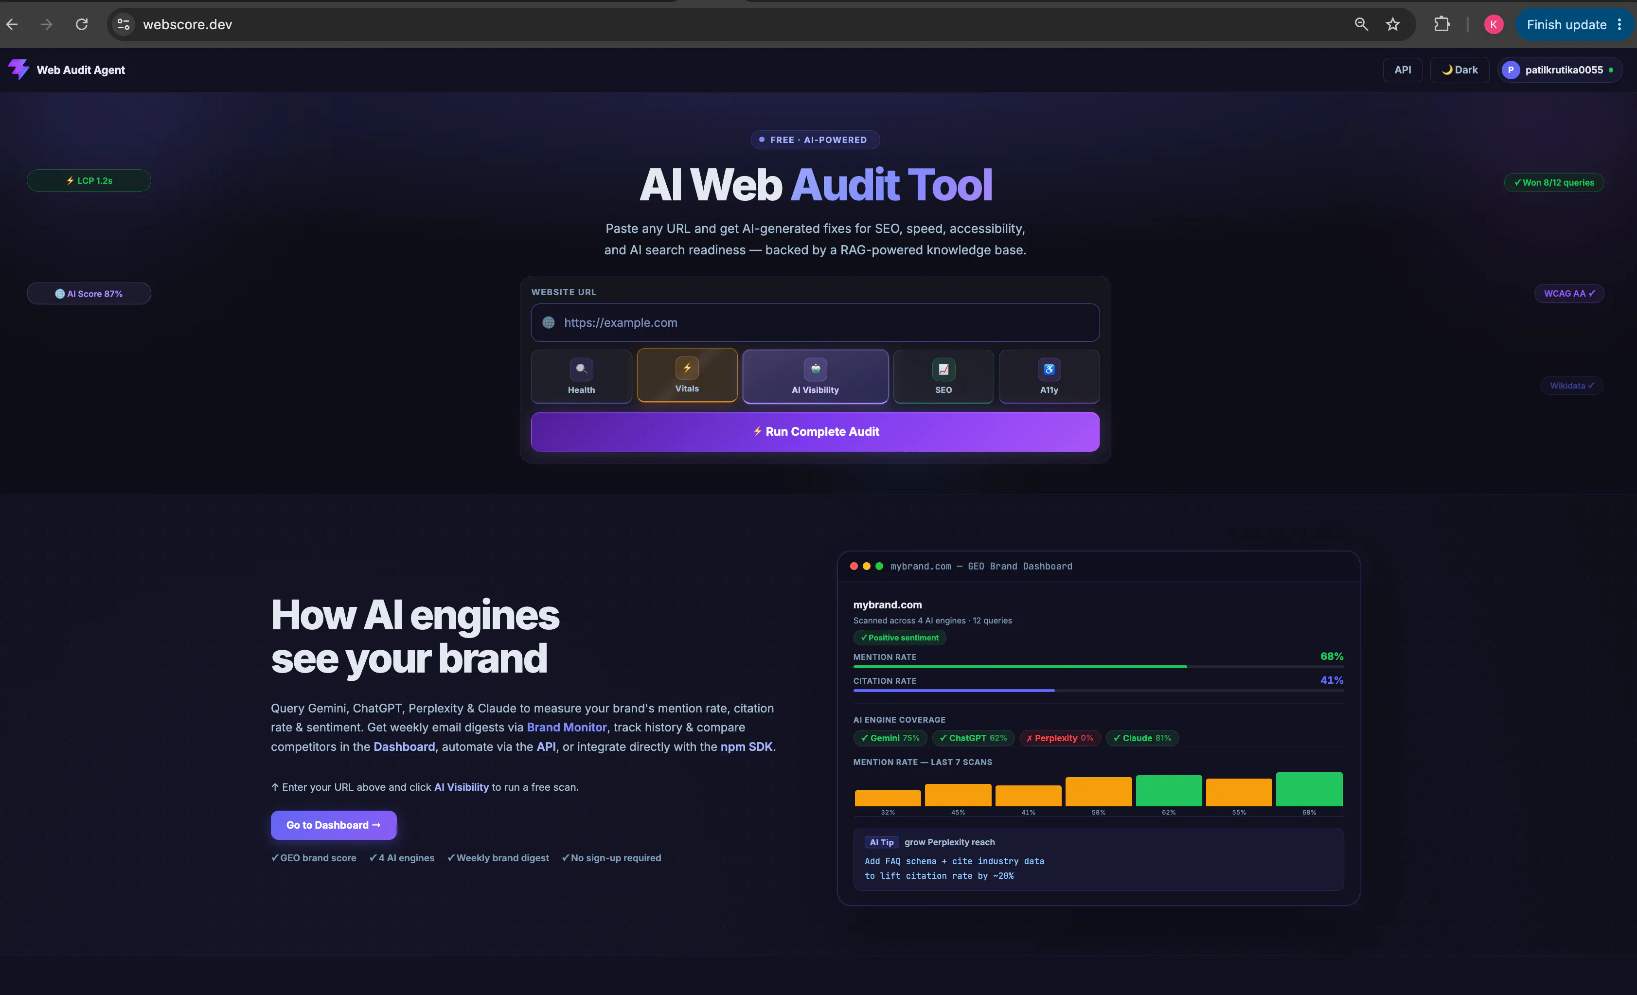Click the Citation Rate progress bar
The image size is (1637, 995).
tap(1098, 691)
